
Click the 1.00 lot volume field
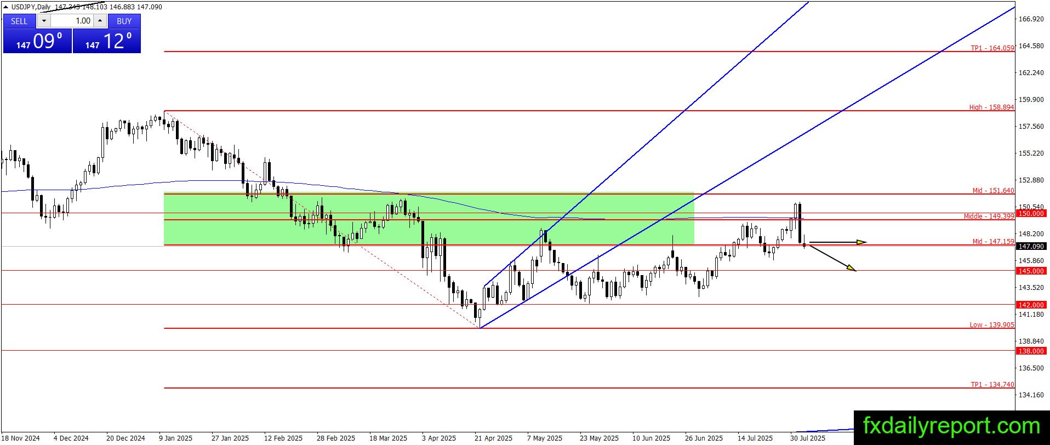(72, 21)
